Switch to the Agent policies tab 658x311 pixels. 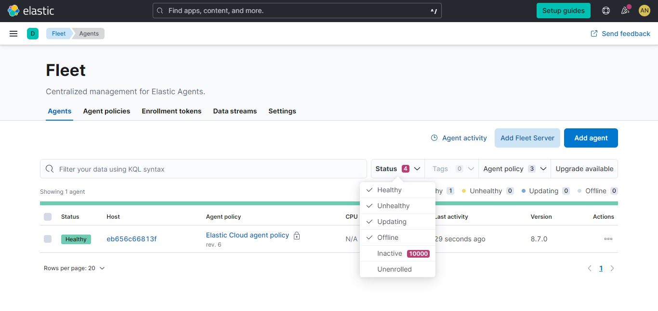[106, 111]
